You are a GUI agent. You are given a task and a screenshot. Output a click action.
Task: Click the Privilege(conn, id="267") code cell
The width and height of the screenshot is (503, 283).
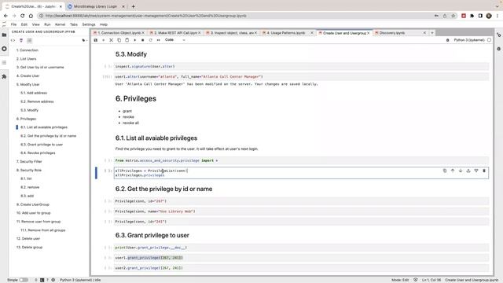(x=301, y=201)
